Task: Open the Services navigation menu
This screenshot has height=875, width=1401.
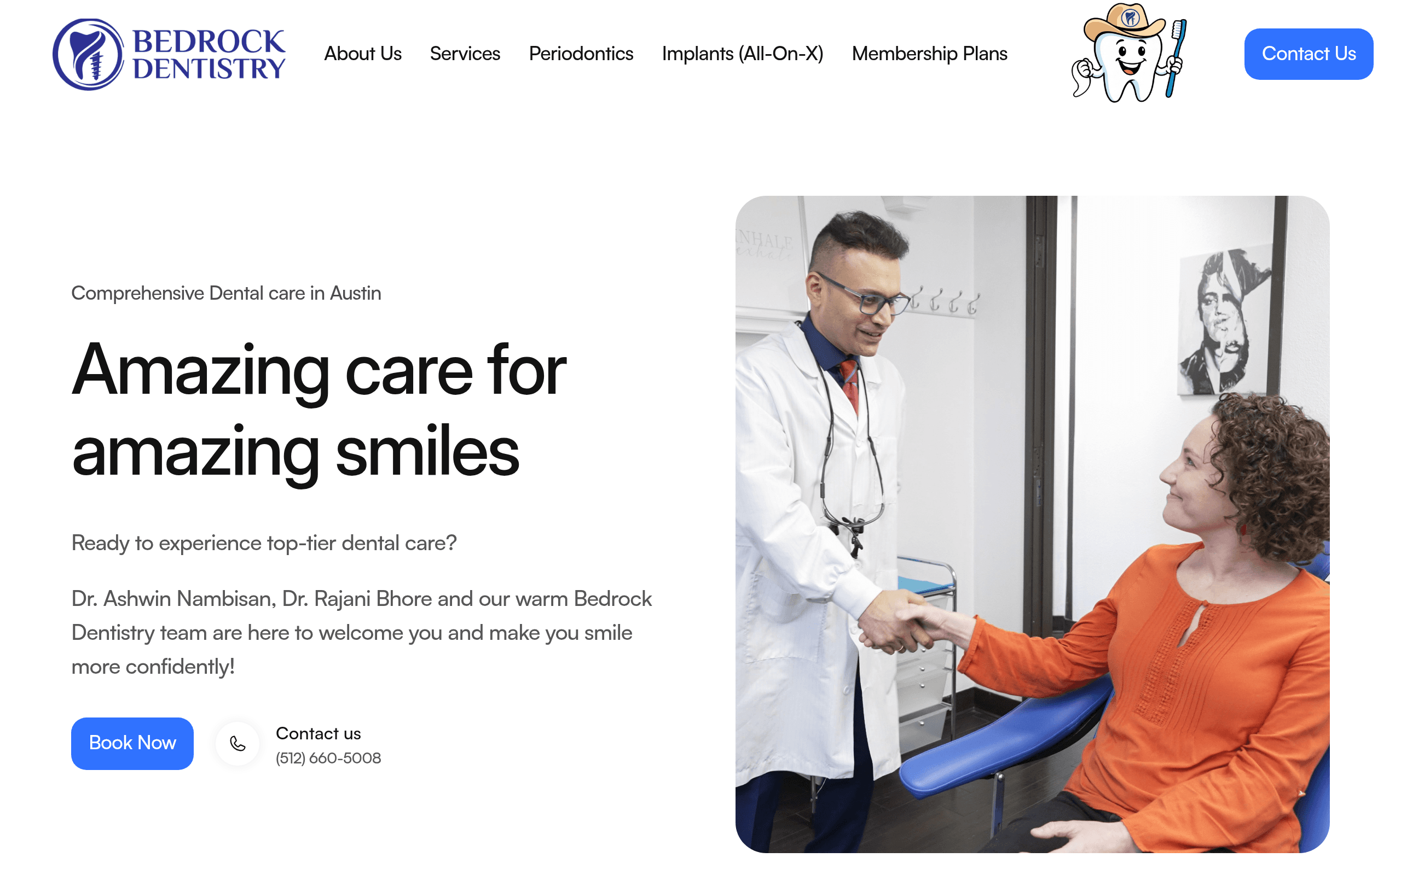Action: click(465, 54)
